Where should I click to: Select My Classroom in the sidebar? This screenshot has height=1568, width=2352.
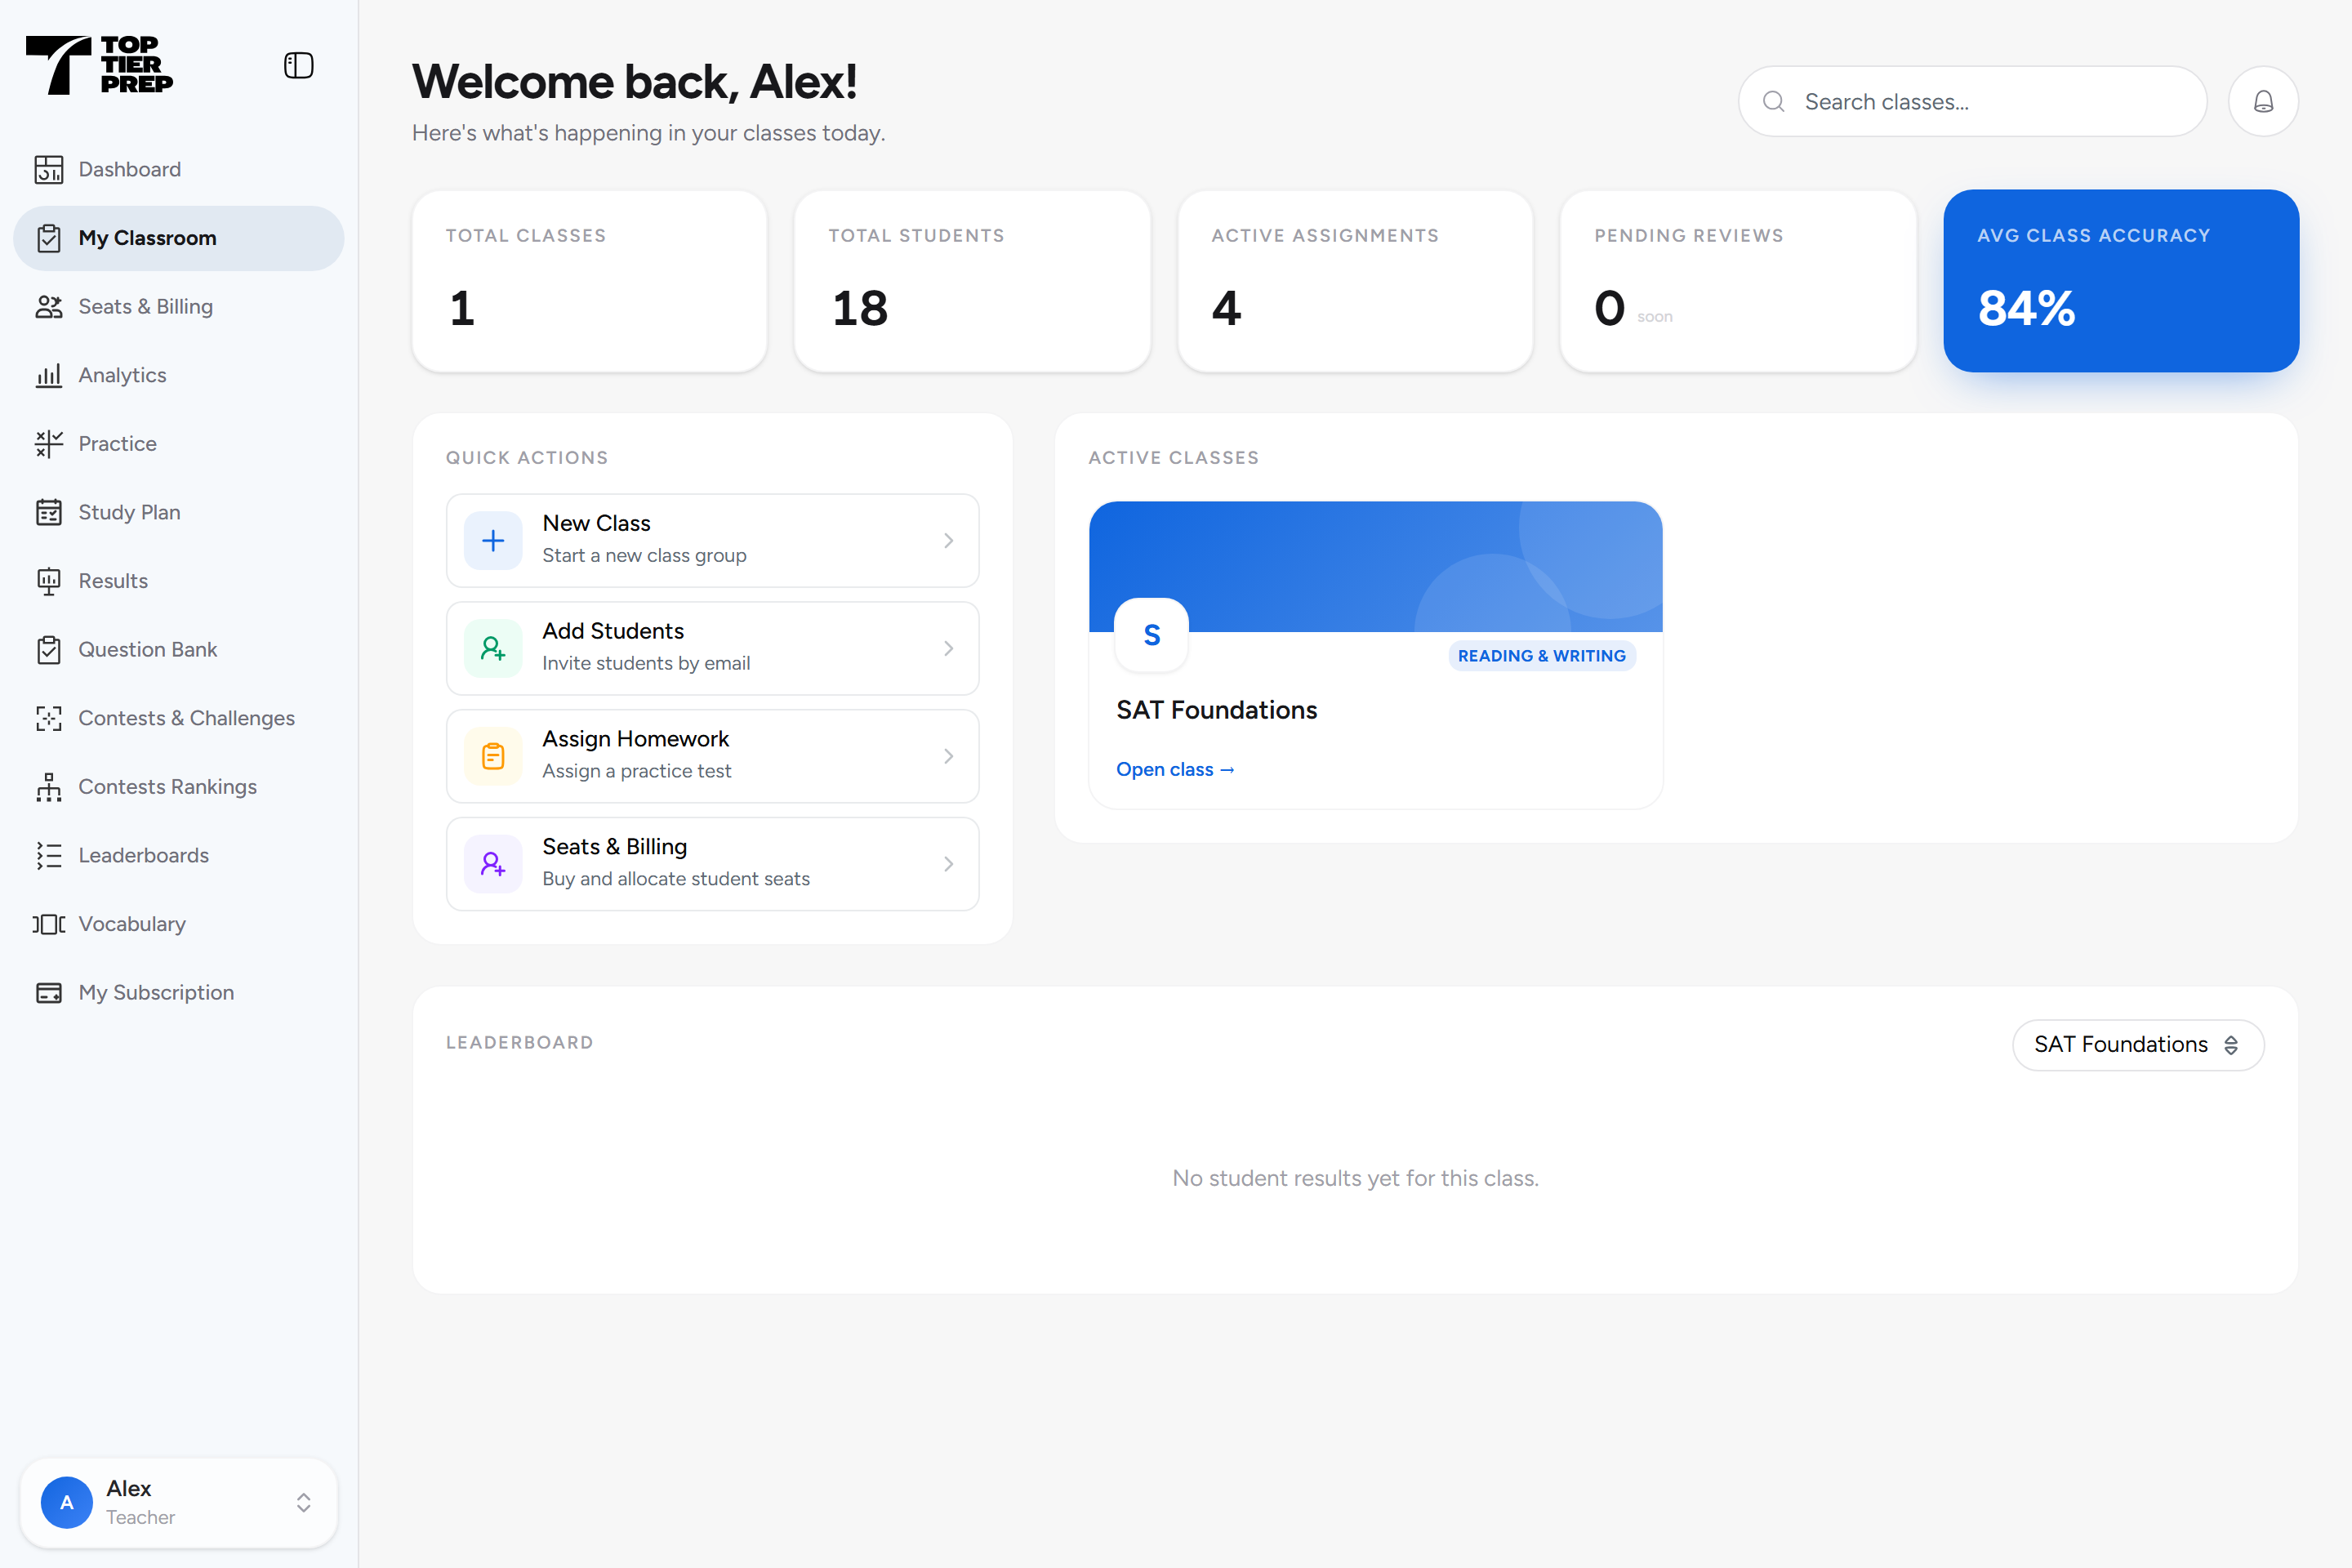coord(179,238)
